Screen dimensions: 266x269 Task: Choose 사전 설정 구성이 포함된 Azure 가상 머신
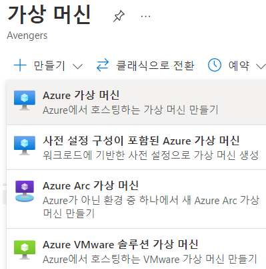click(136, 147)
